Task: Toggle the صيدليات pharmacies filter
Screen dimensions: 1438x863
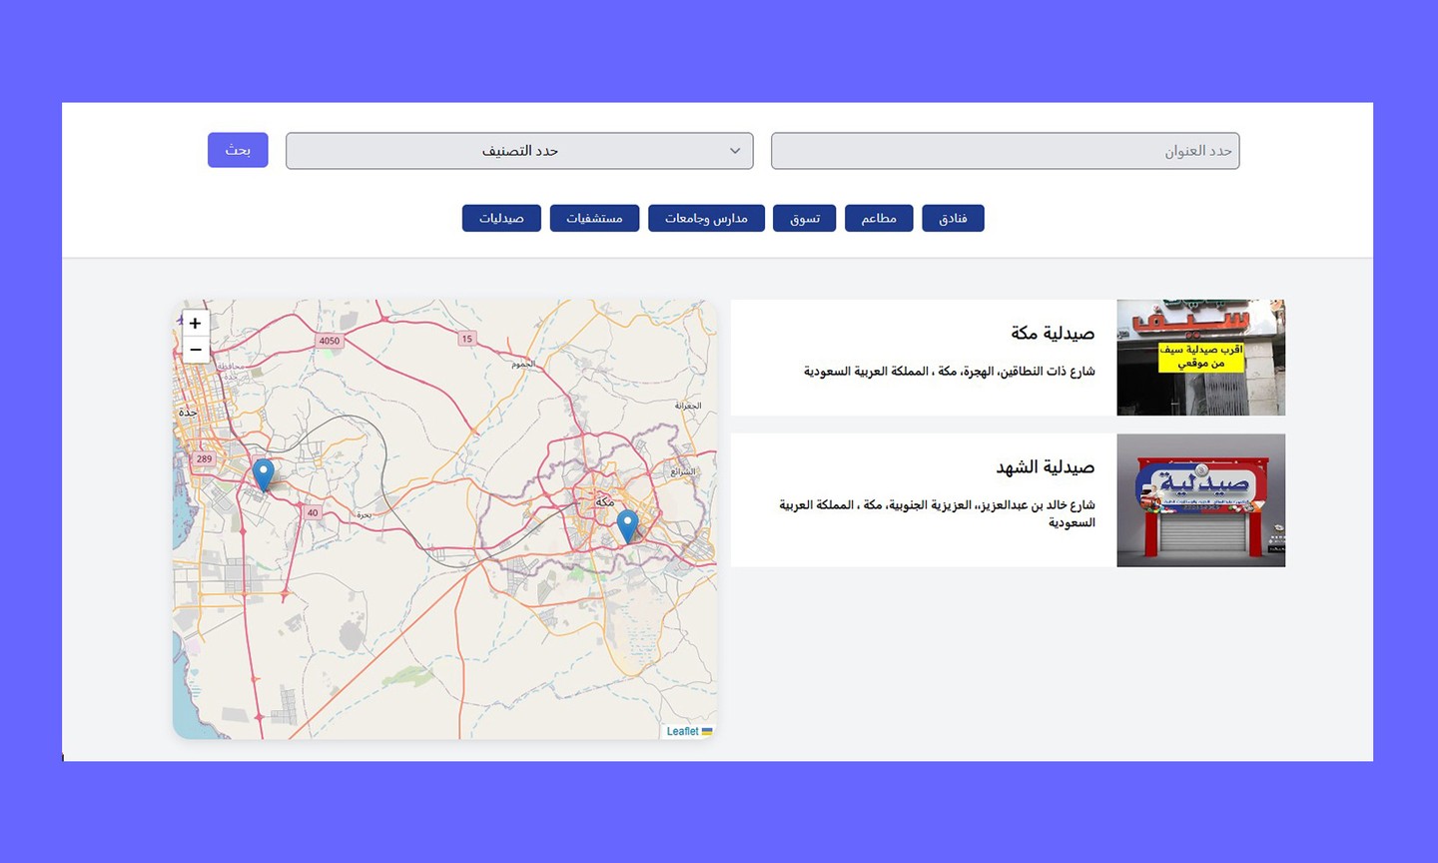Action: pos(500,218)
